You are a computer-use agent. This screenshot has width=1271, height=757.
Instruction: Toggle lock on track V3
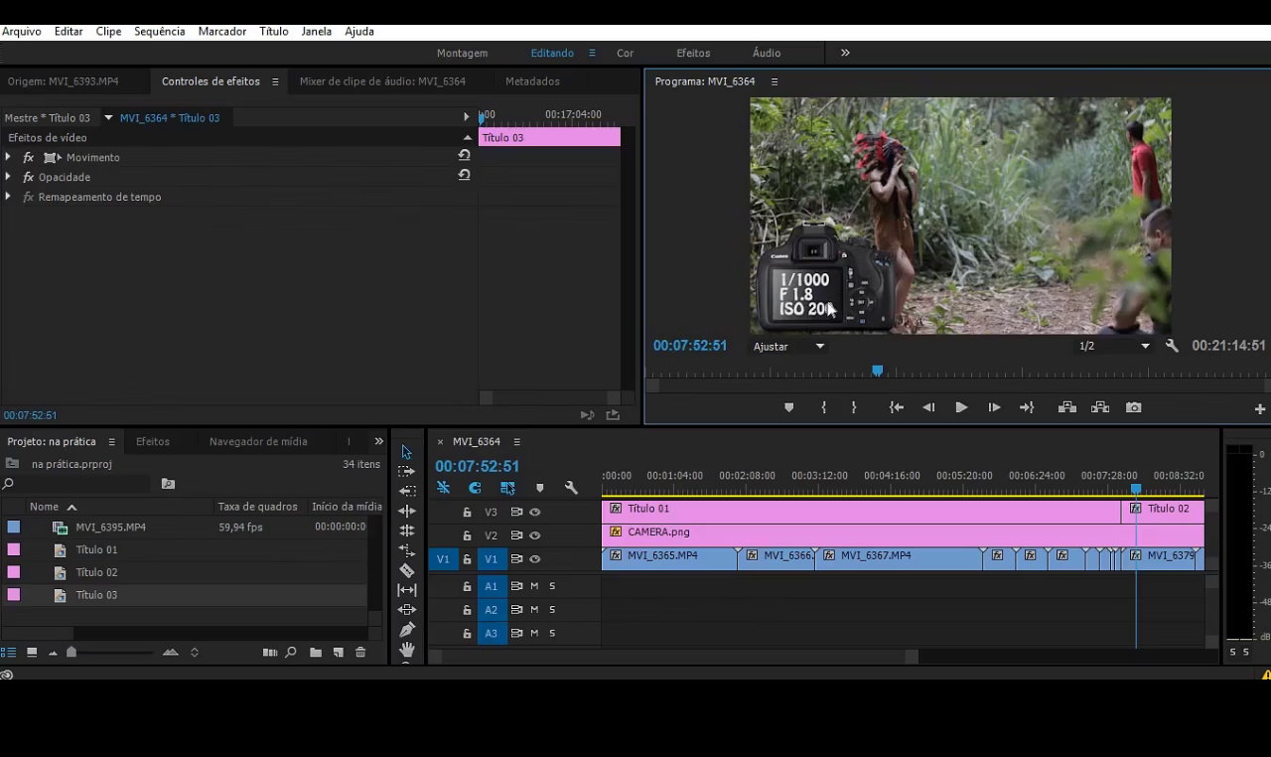pos(467,512)
